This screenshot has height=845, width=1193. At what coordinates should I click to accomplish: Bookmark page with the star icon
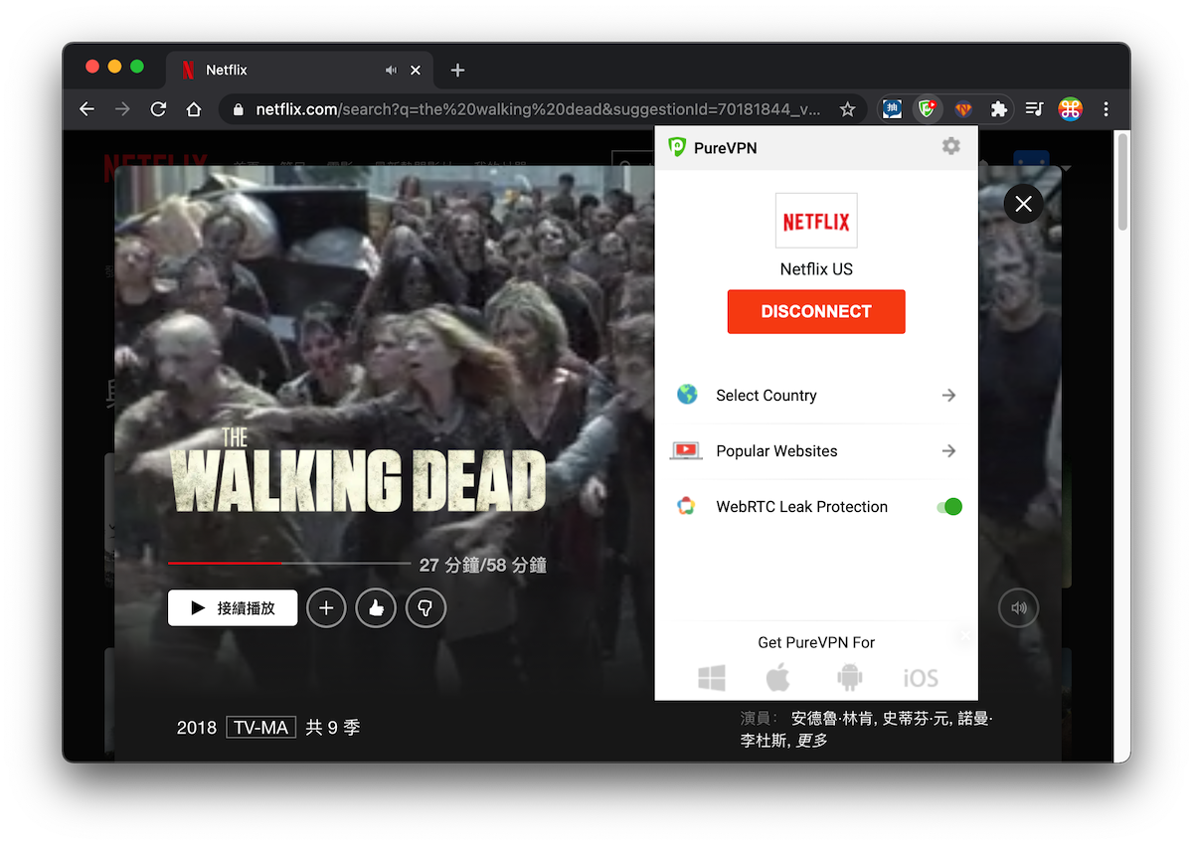click(x=847, y=109)
